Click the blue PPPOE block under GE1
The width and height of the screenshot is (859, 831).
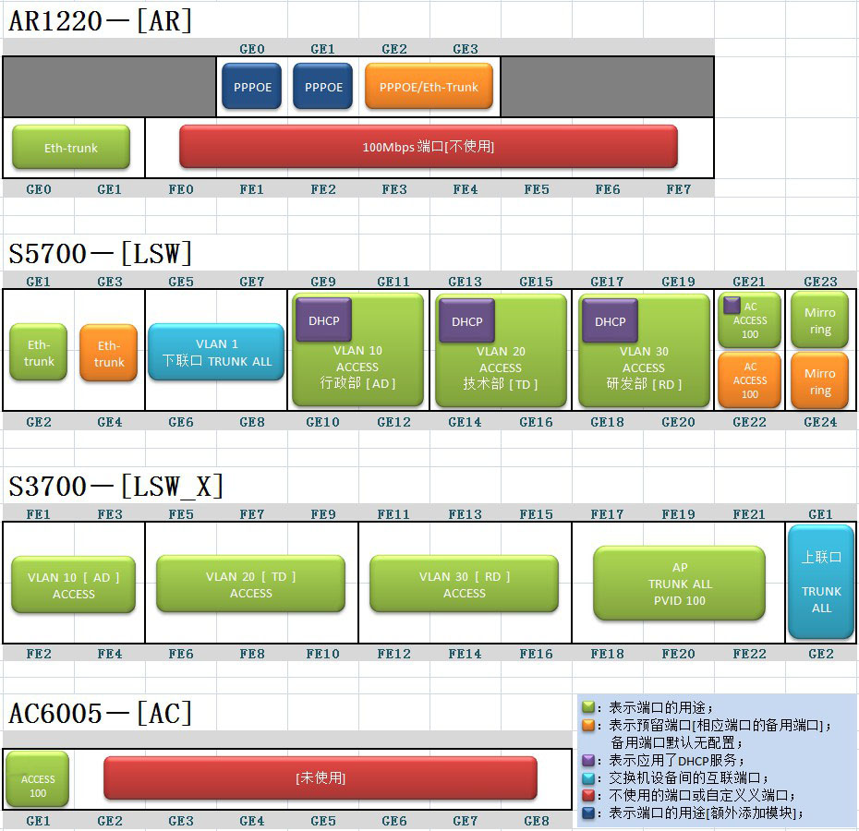[x=322, y=86]
